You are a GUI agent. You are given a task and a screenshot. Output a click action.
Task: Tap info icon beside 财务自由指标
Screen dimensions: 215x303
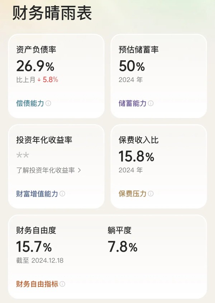point(62,284)
